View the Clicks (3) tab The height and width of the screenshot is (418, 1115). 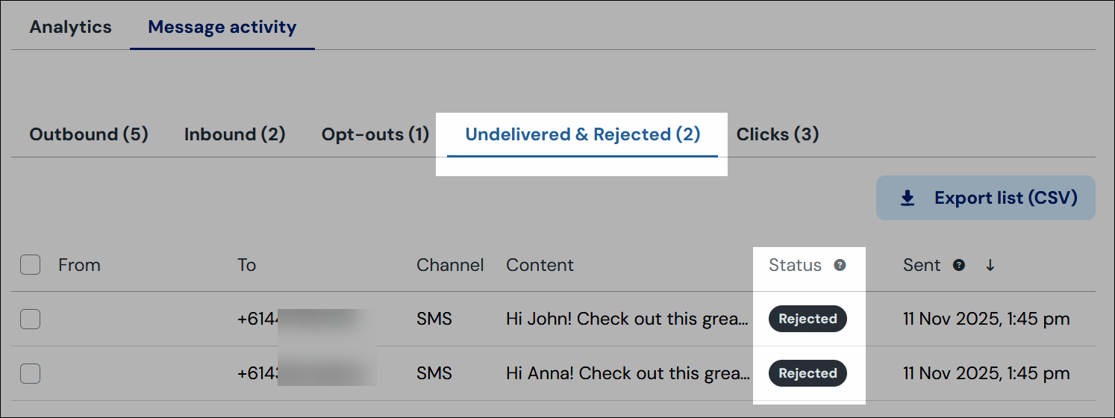(778, 134)
